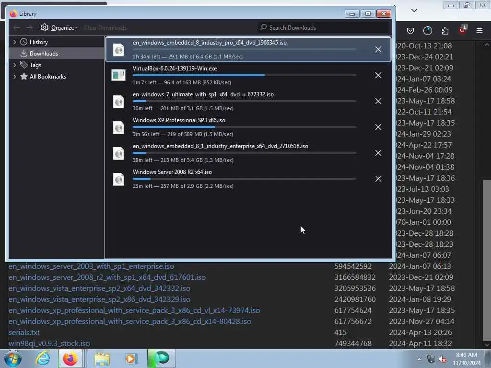Open en_windows_server_2003_with_sp1_enterprise.iso link
The image size is (491, 368).
91,266
